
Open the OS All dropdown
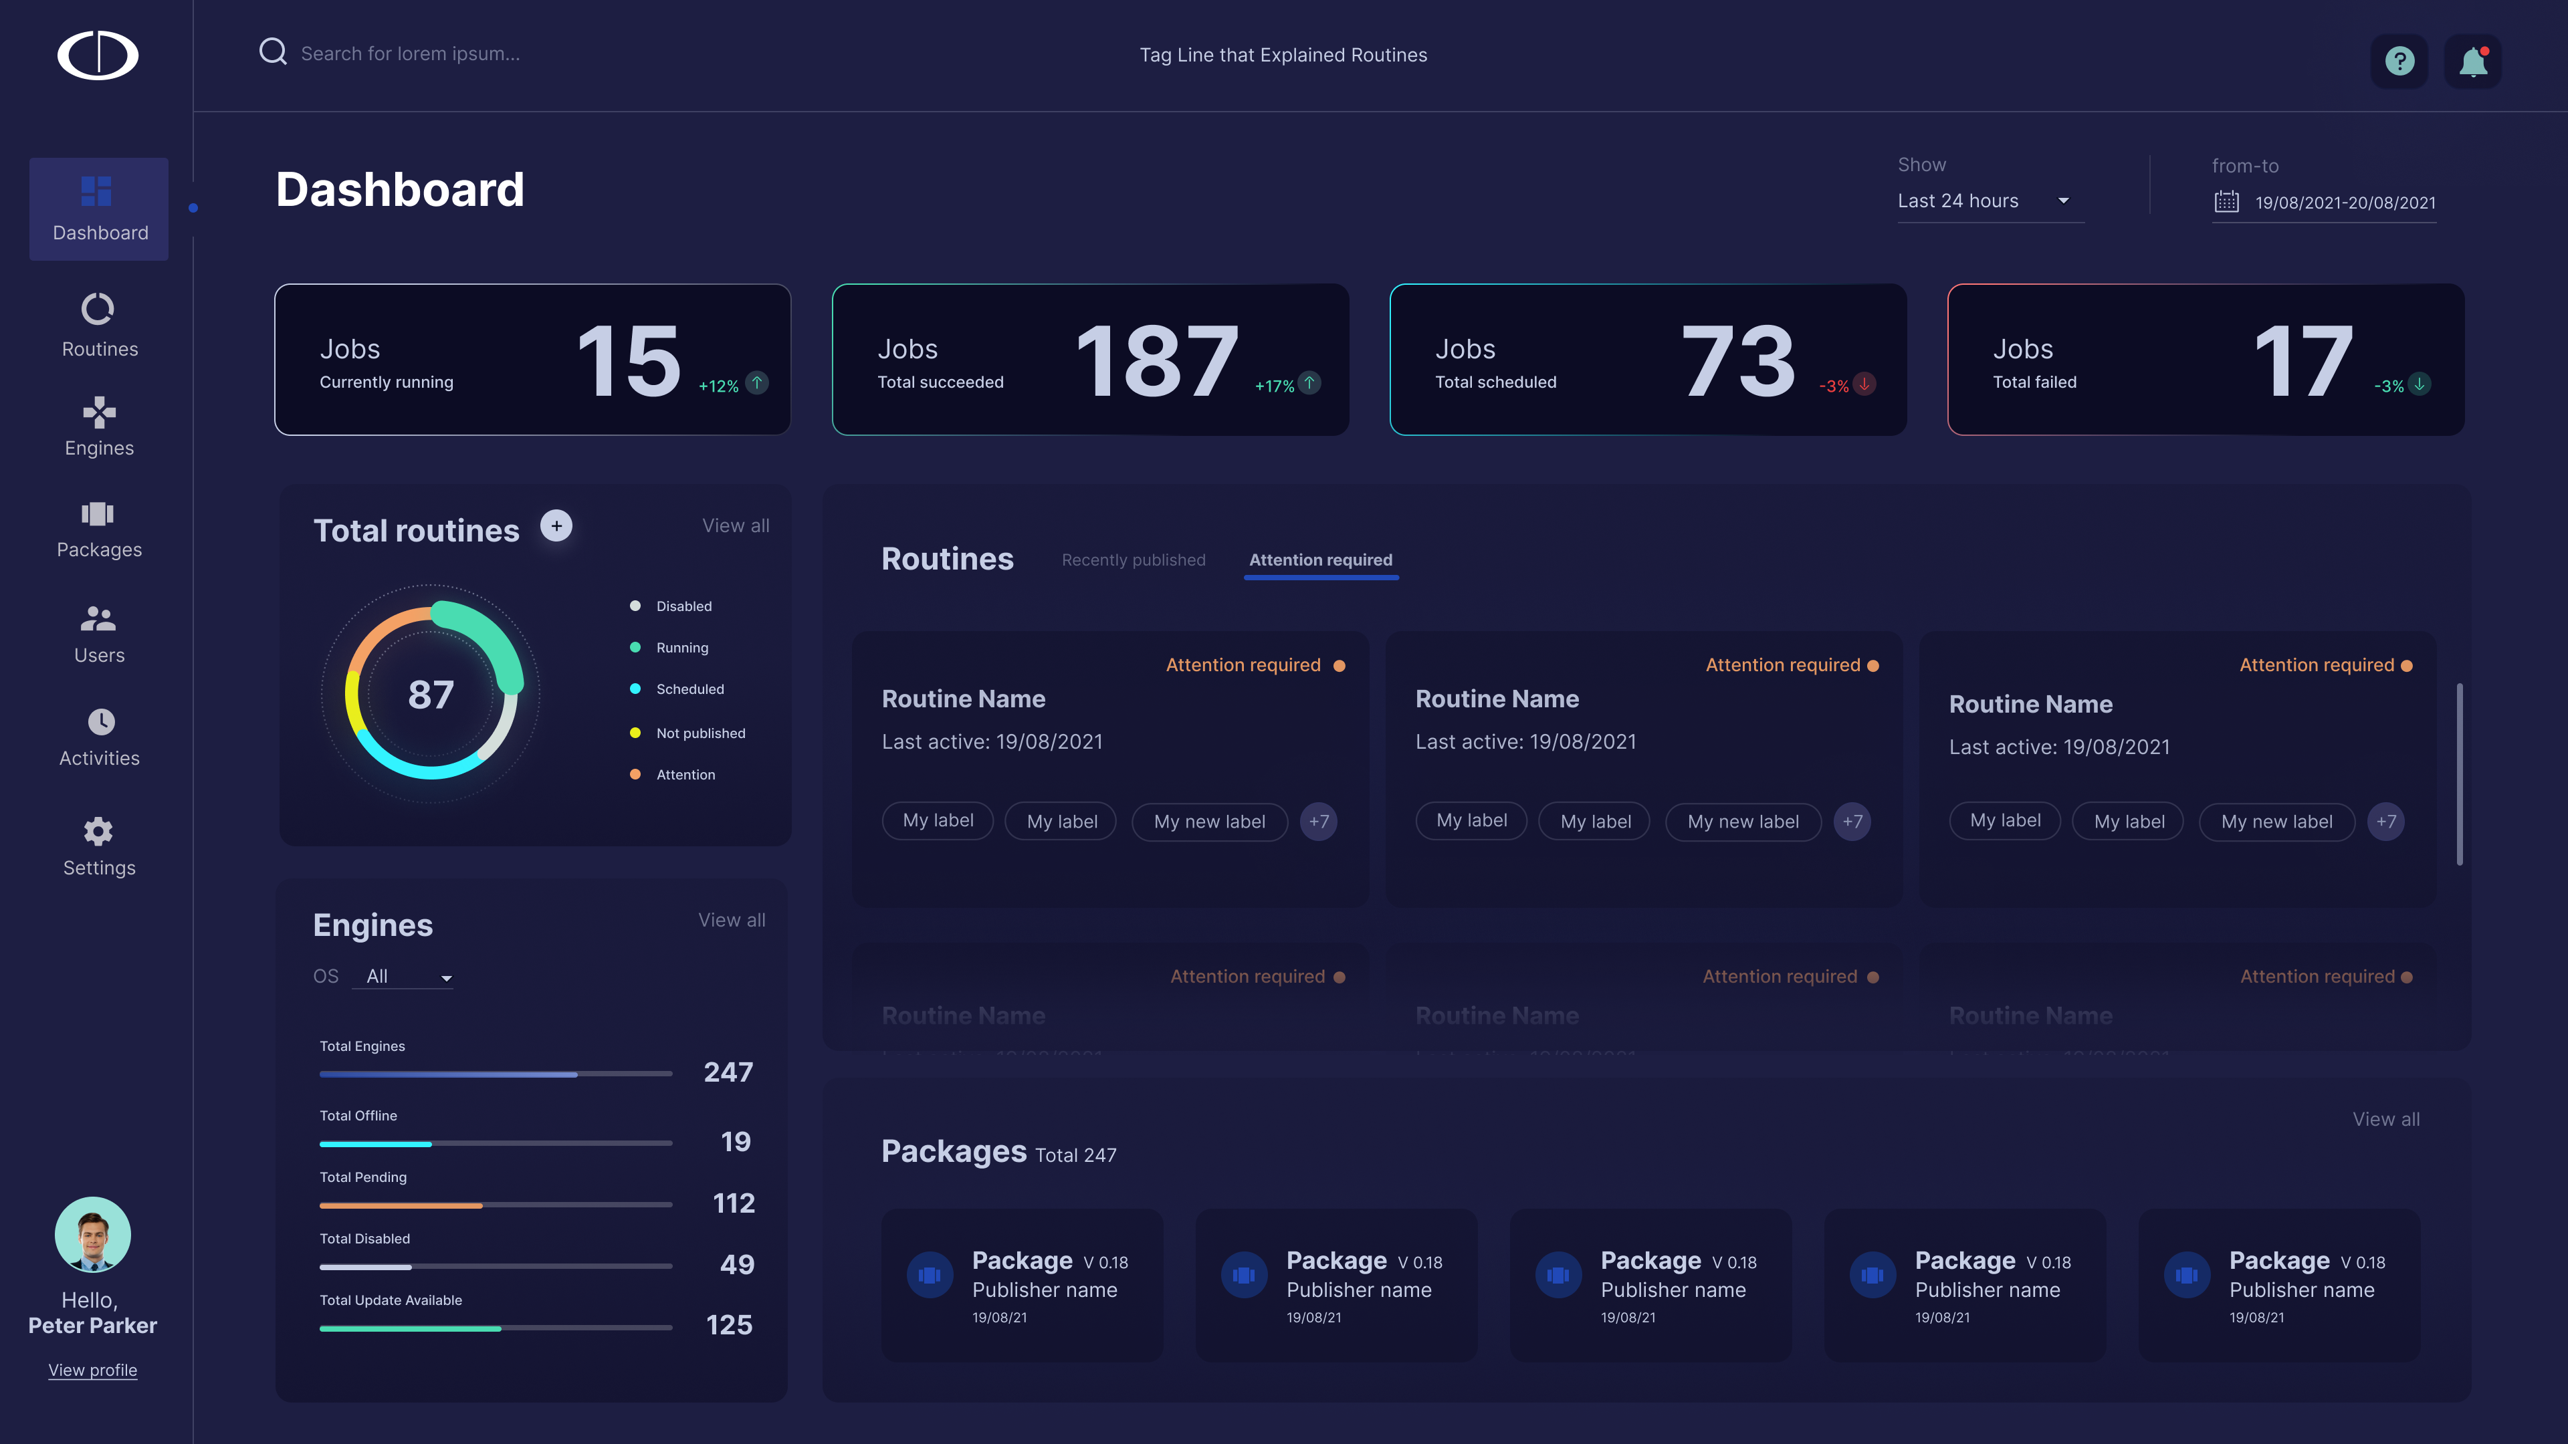(404, 977)
